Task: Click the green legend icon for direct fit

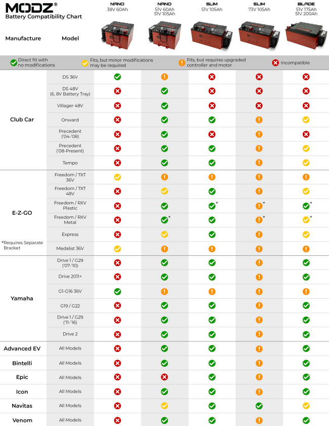Action: 14,63
